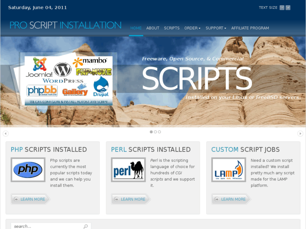The image size is (306, 229).
Task: Click 'installed on your Linux or FreeBSD servers' text
Action: [x=243, y=97]
